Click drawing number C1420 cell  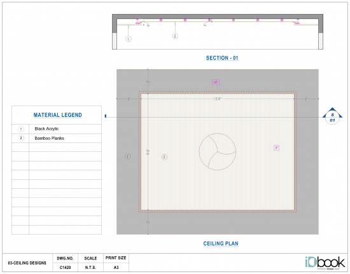click(65, 267)
